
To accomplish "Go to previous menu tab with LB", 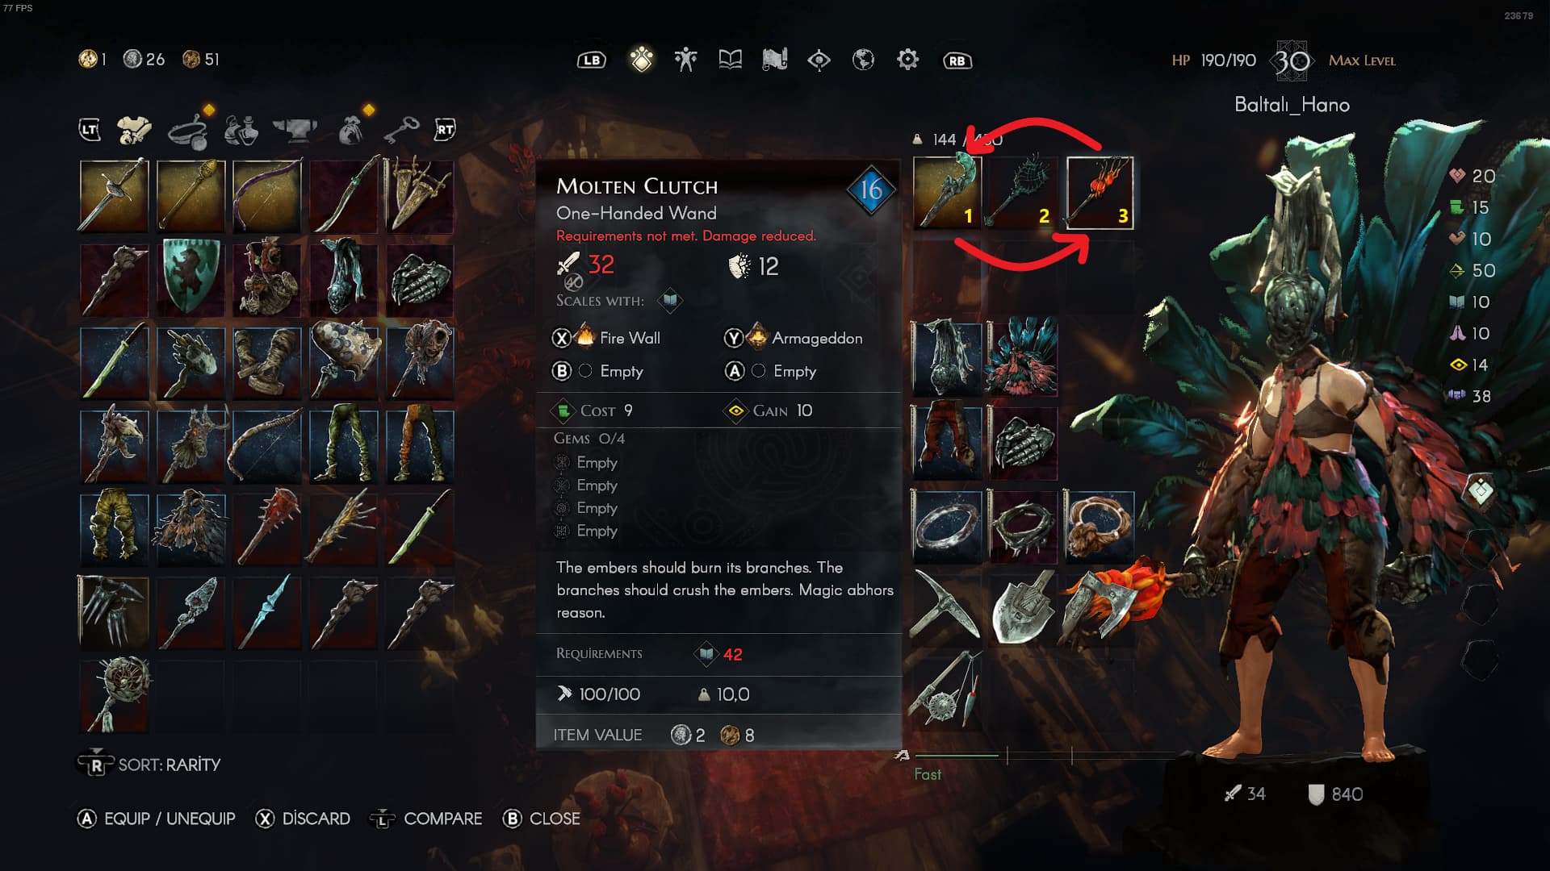I will (592, 60).
